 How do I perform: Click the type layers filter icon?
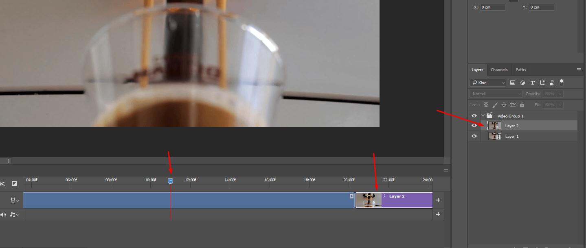(532, 83)
